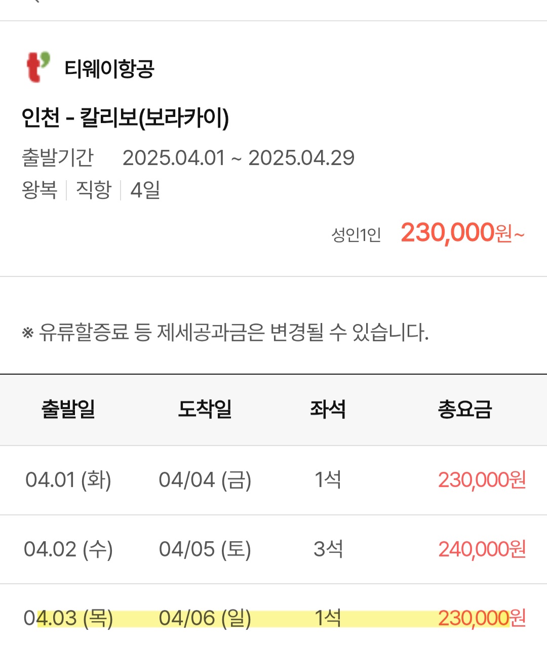Select the highlighted 04.03 (목) departure
The height and width of the screenshot is (652, 547).
coord(68,618)
